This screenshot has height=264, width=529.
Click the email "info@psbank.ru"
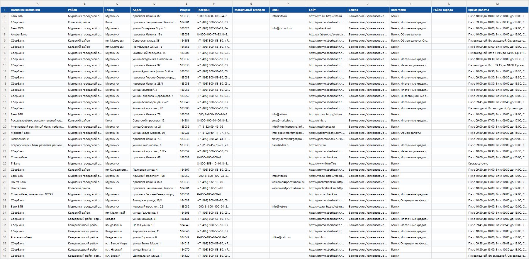tap(288, 28)
